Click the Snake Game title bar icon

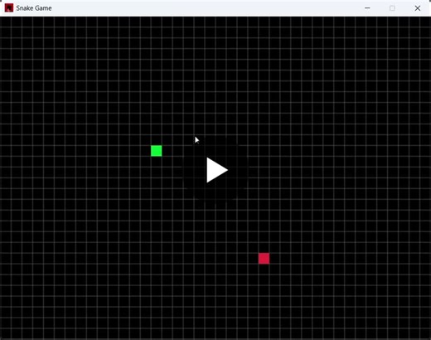(x=9, y=8)
